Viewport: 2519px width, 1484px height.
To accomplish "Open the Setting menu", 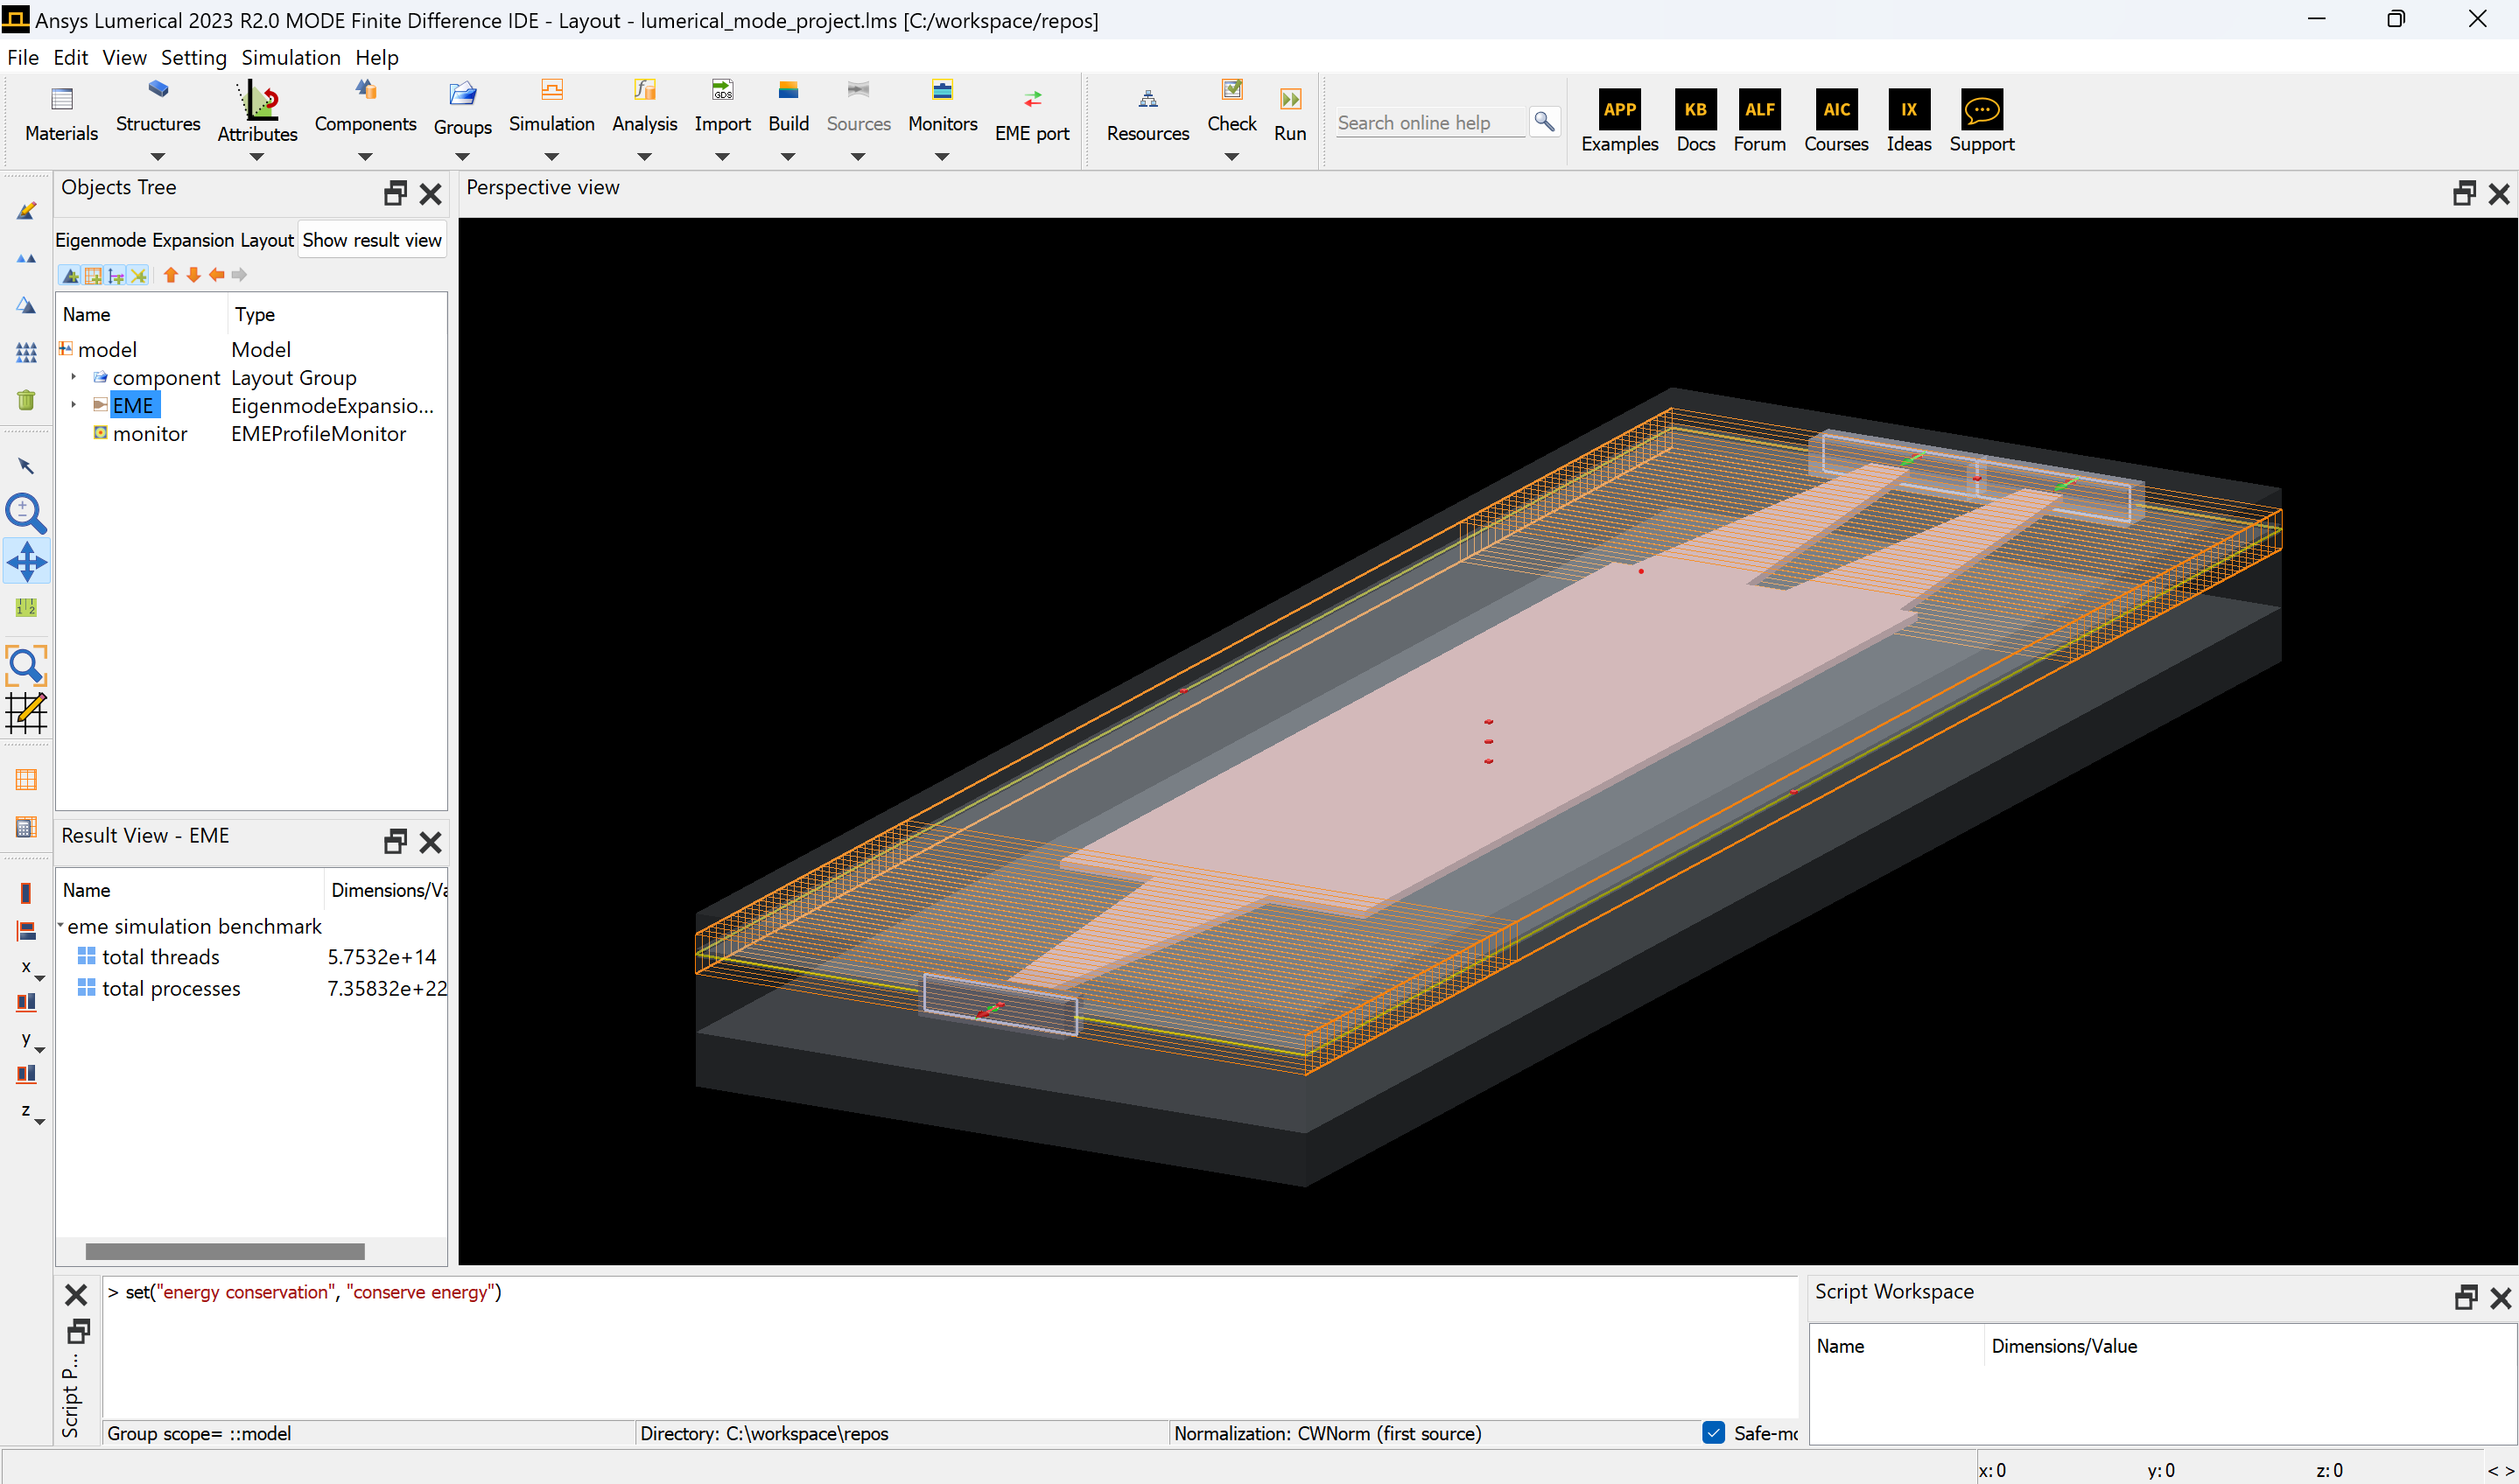I will [193, 57].
